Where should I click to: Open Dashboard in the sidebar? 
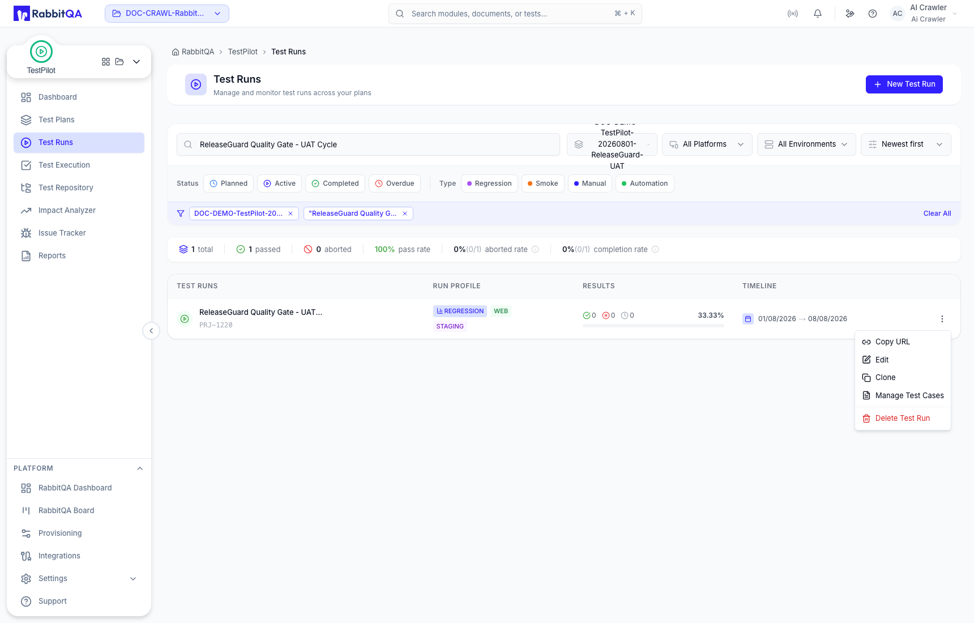(x=79, y=97)
